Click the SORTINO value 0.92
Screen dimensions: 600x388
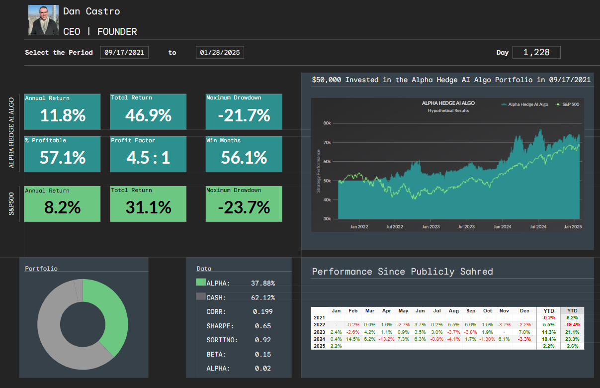pyautogui.click(x=262, y=340)
